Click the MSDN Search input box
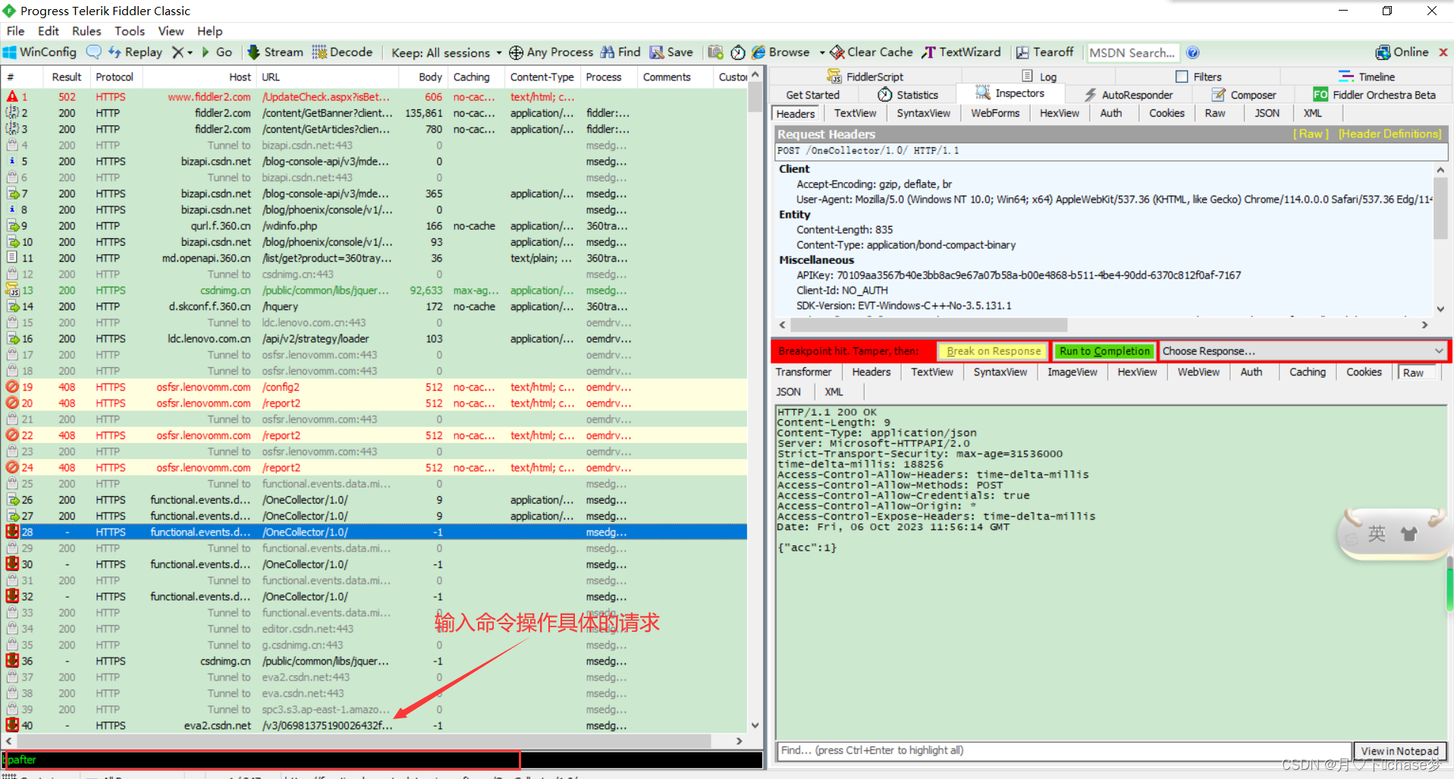The height and width of the screenshot is (779, 1454). tap(1132, 52)
